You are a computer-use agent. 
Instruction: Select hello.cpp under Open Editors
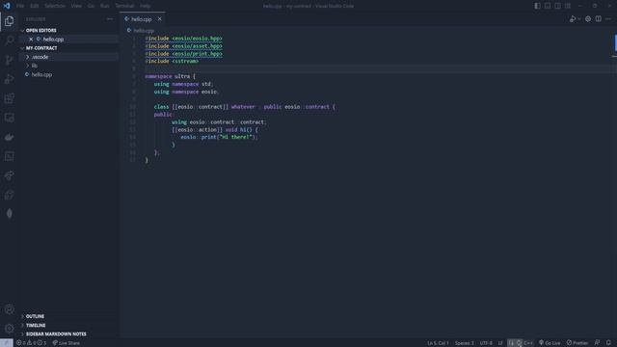pos(53,40)
